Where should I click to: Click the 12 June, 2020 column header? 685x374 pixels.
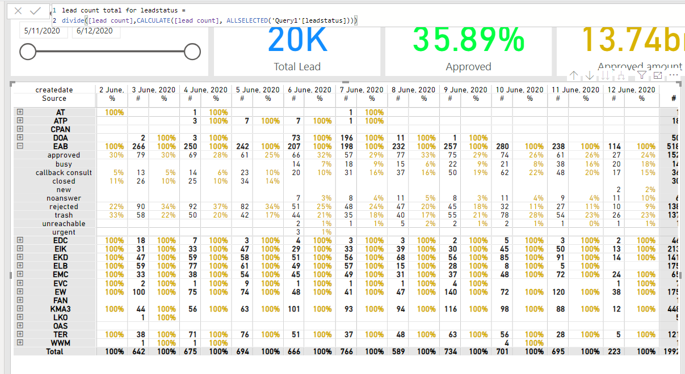pos(632,90)
